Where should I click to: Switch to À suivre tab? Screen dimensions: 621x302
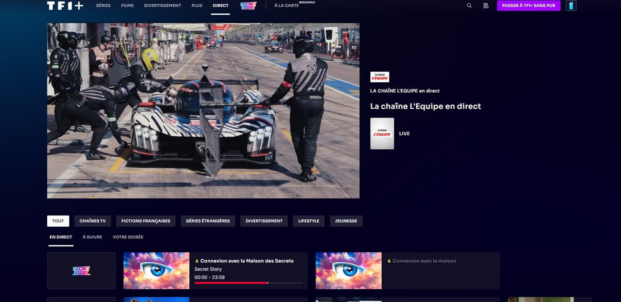pyautogui.click(x=92, y=237)
